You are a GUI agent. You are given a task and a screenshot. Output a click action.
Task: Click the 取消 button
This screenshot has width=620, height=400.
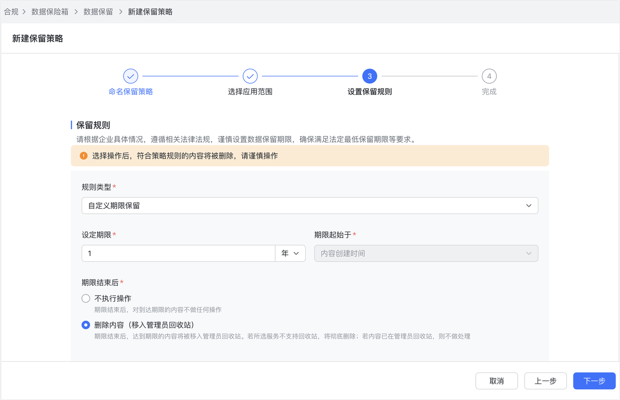tap(496, 381)
